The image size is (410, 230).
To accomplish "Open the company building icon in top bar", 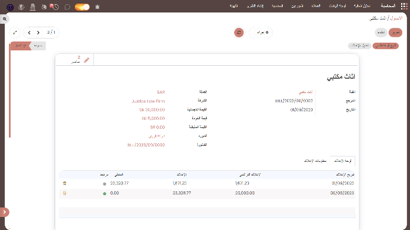I will (x=33, y=7).
